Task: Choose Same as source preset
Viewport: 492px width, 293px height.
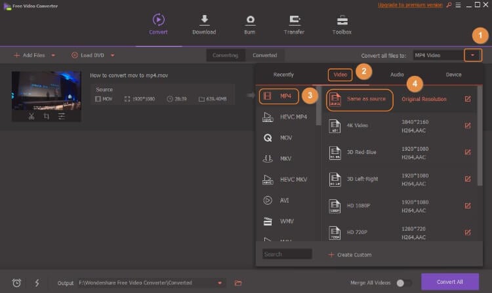Action: tap(359, 100)
